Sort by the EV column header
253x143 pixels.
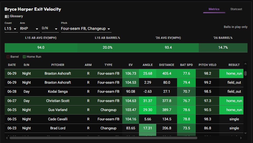point(130,65)
